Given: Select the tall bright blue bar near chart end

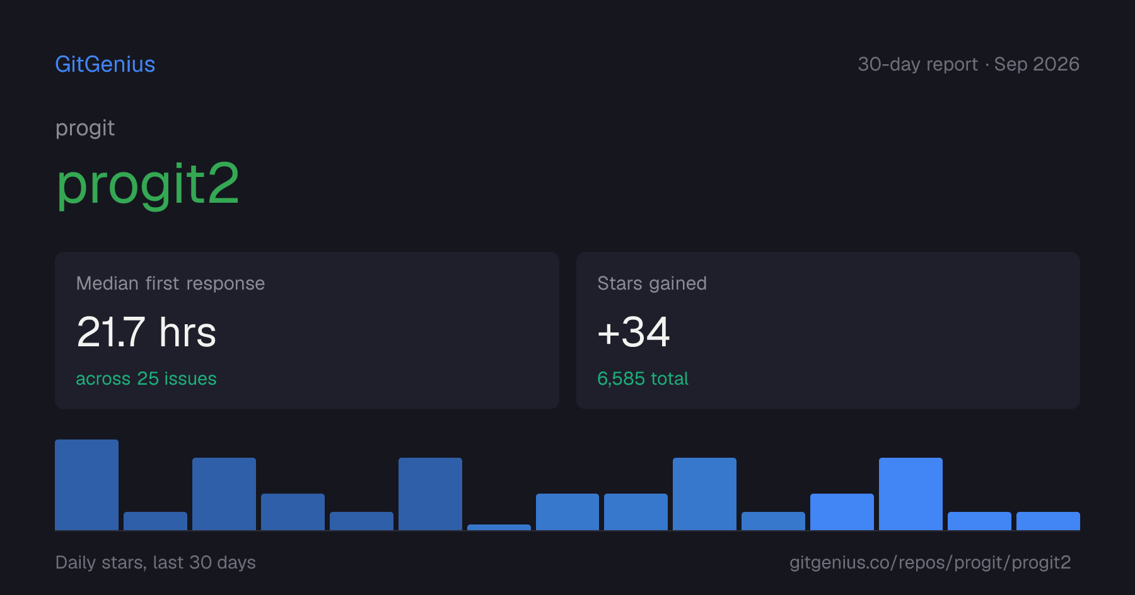Looking at the screenshot, I should [x=911, y=494].
